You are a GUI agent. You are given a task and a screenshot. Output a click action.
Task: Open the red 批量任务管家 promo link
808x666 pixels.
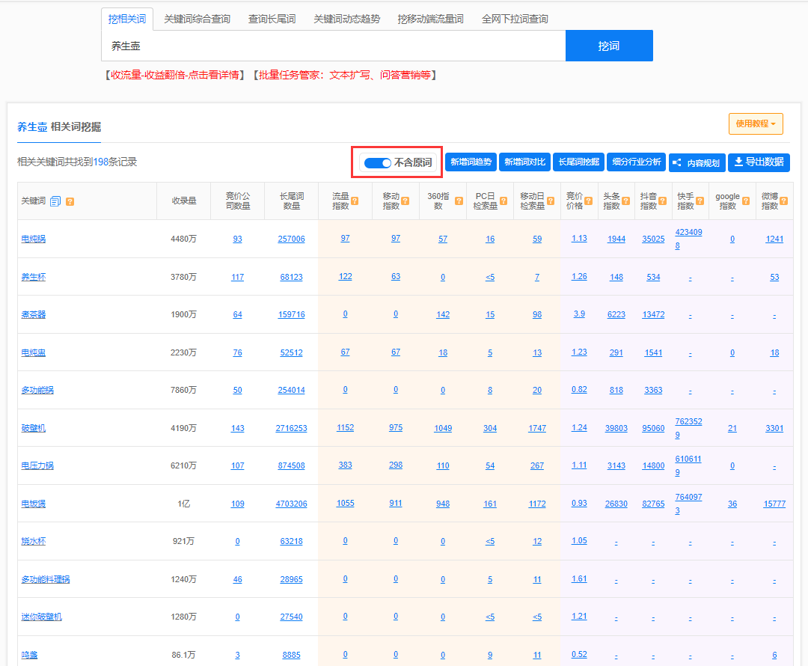pyautogui.click(x=345, y=76)
